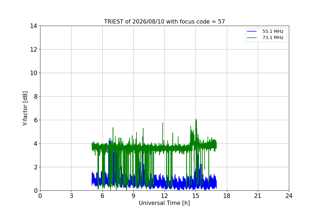
Task: Click x-axis tick label 18
Action: point(227,196)
